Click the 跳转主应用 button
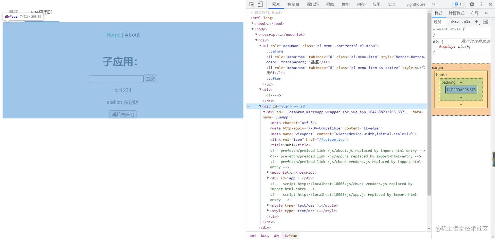 [x=123, y=114]
